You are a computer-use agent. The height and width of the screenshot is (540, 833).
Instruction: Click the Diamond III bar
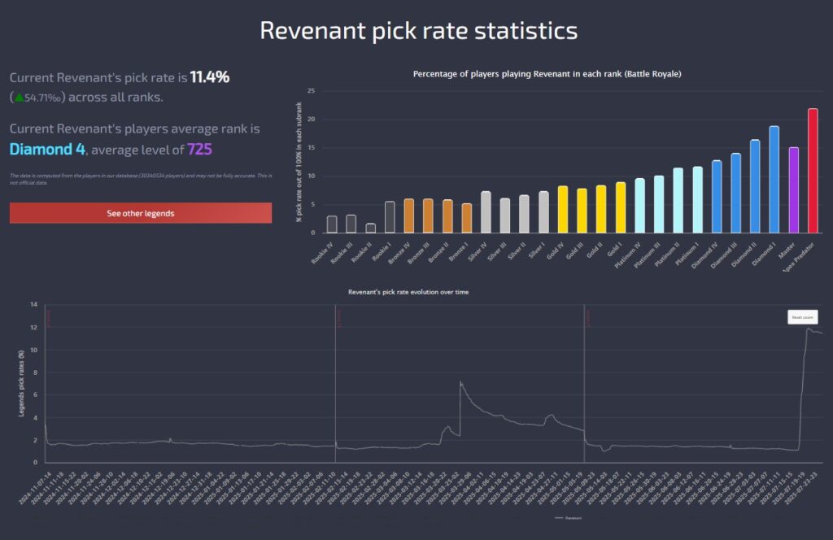(735, 193)
